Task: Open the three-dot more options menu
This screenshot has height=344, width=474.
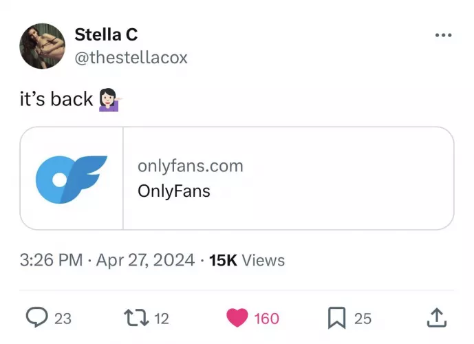Action: [x=443, y=36]
